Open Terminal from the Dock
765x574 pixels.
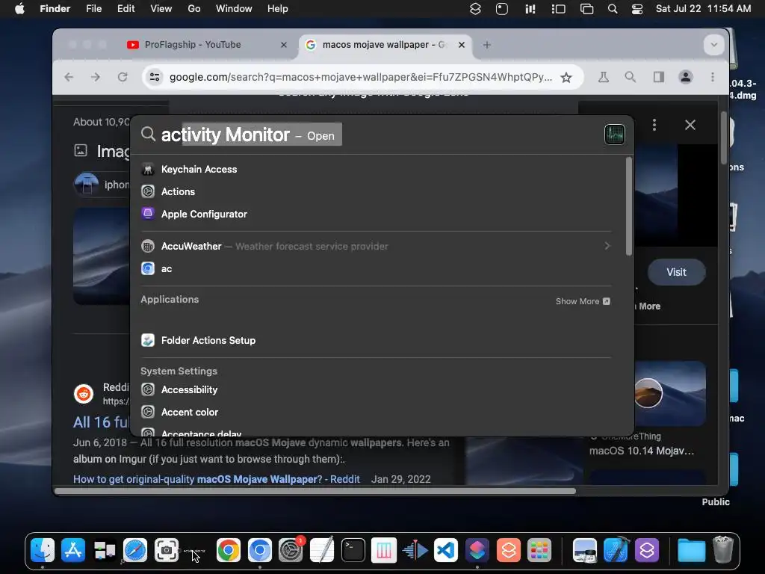click(353, 550)
